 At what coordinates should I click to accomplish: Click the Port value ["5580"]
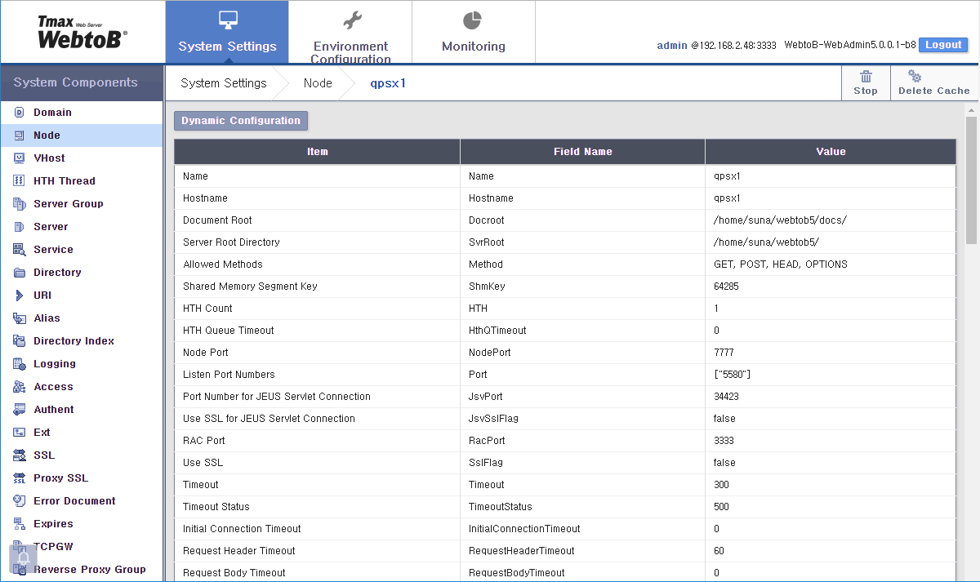click(733, 375)
